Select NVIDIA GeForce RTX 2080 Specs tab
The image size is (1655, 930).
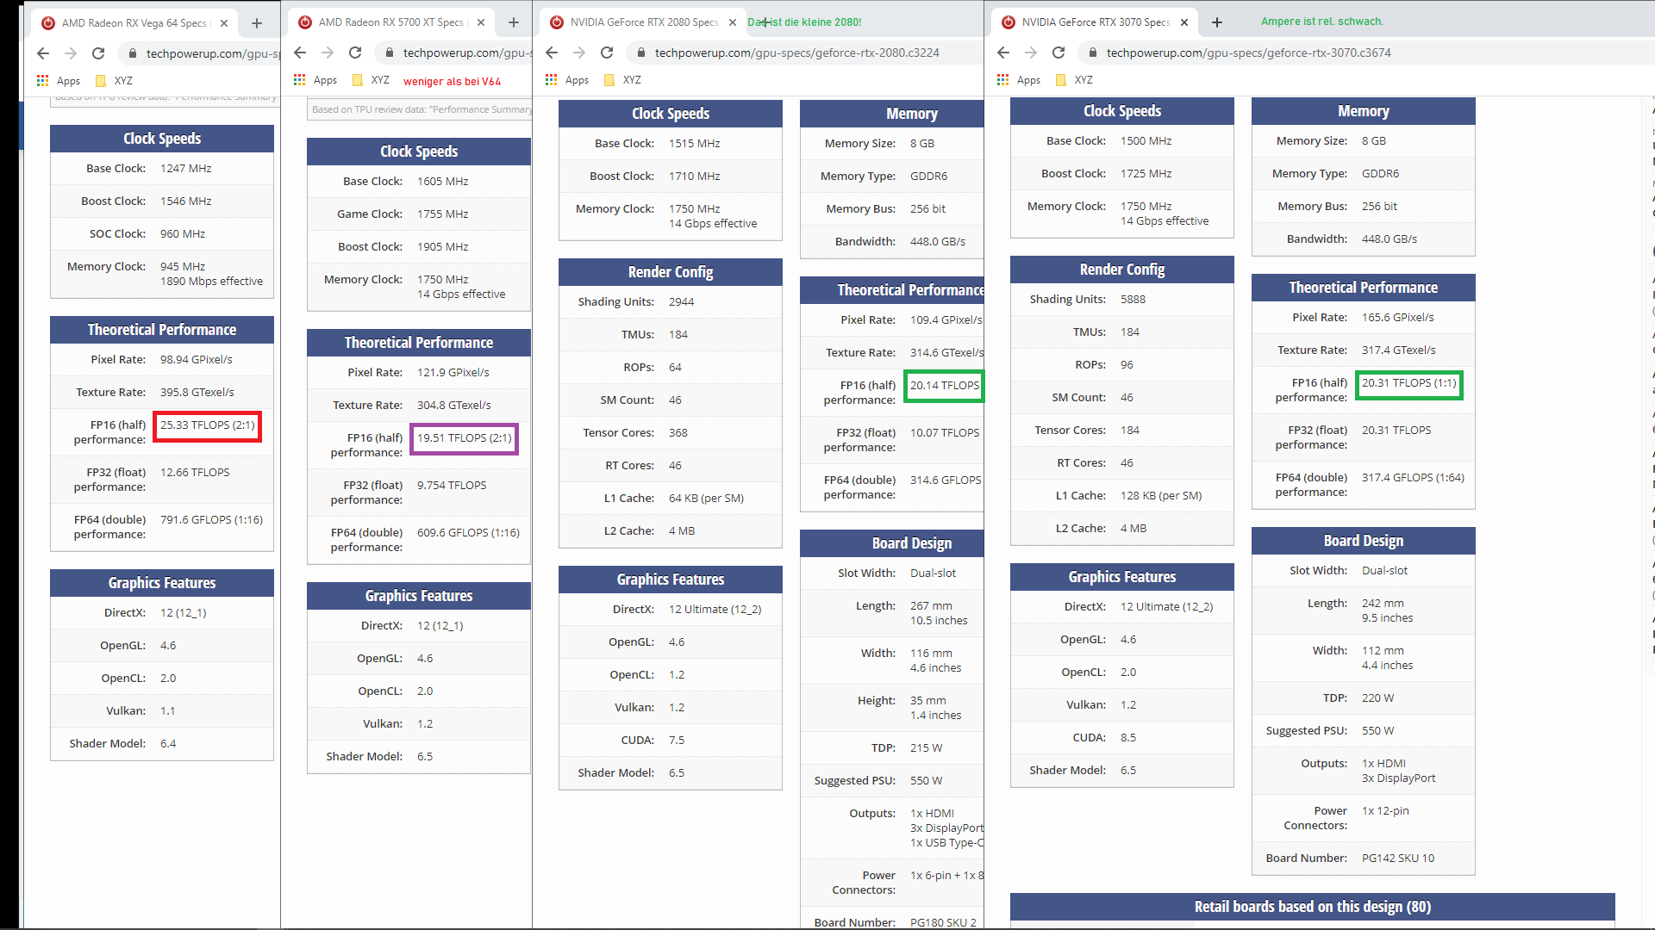click(642, 22)
